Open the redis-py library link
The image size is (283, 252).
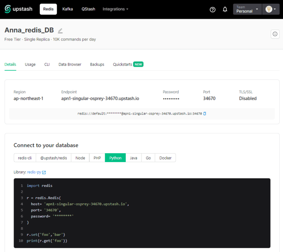36,172
